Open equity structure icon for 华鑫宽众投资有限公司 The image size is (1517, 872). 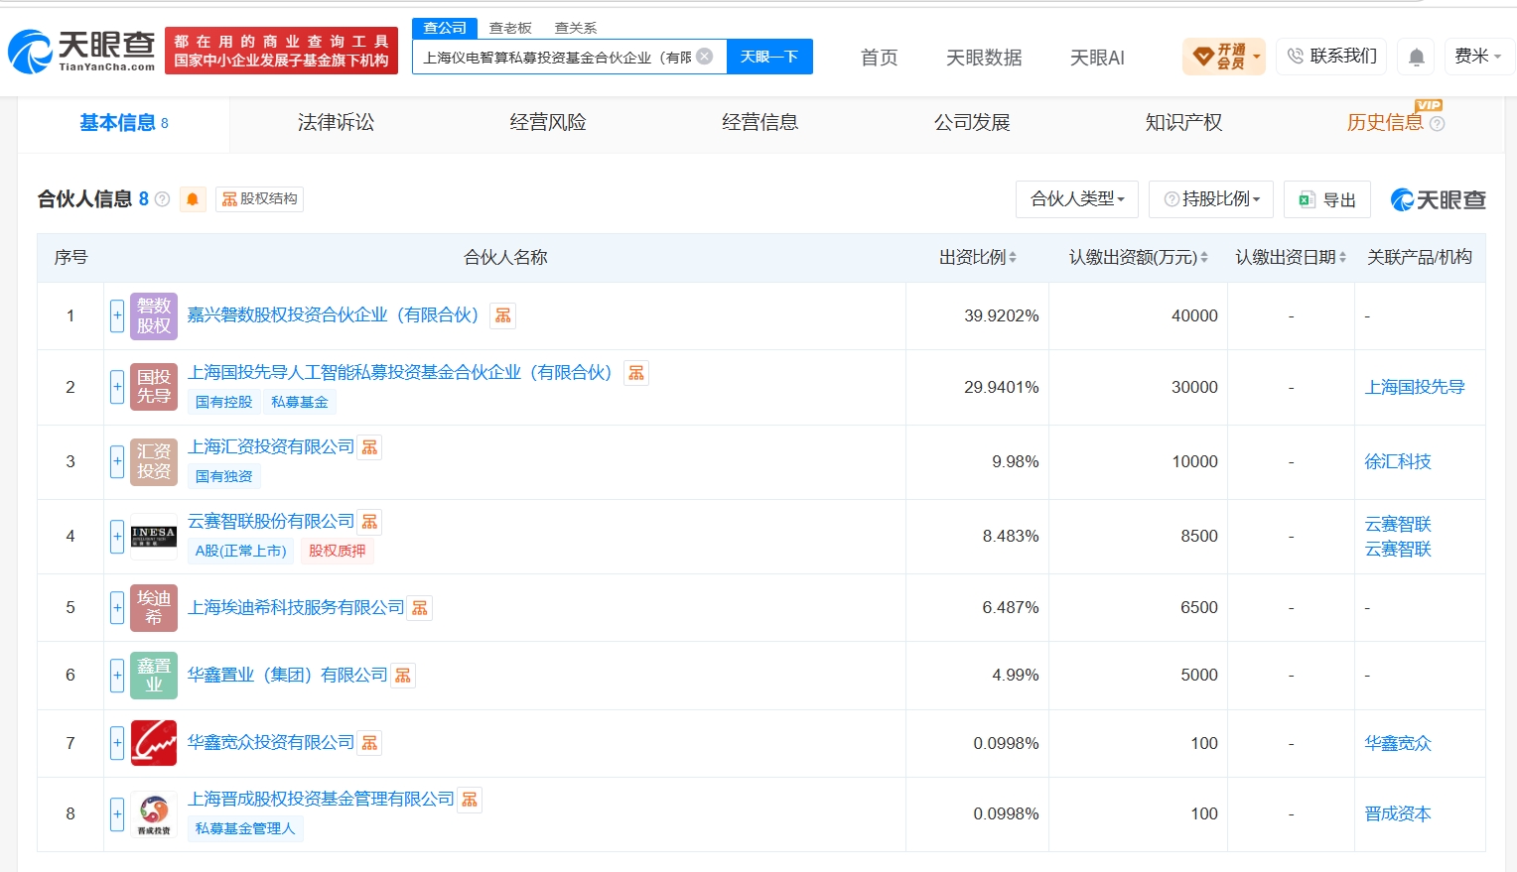[369, 743]
